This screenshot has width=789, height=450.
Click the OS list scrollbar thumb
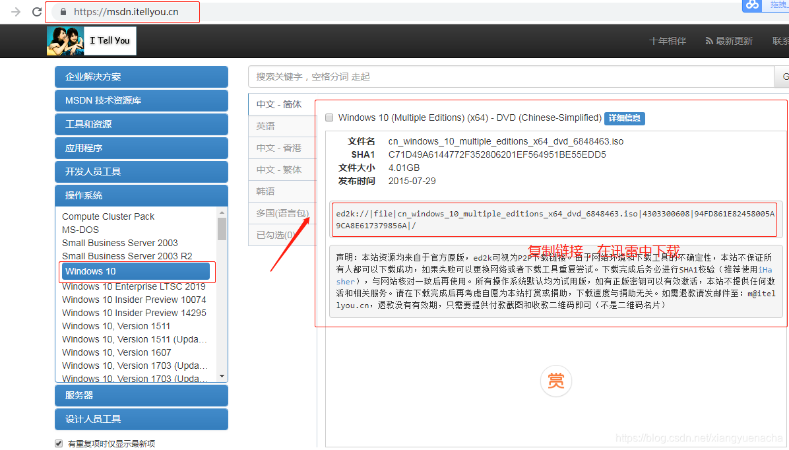point(222,229)
